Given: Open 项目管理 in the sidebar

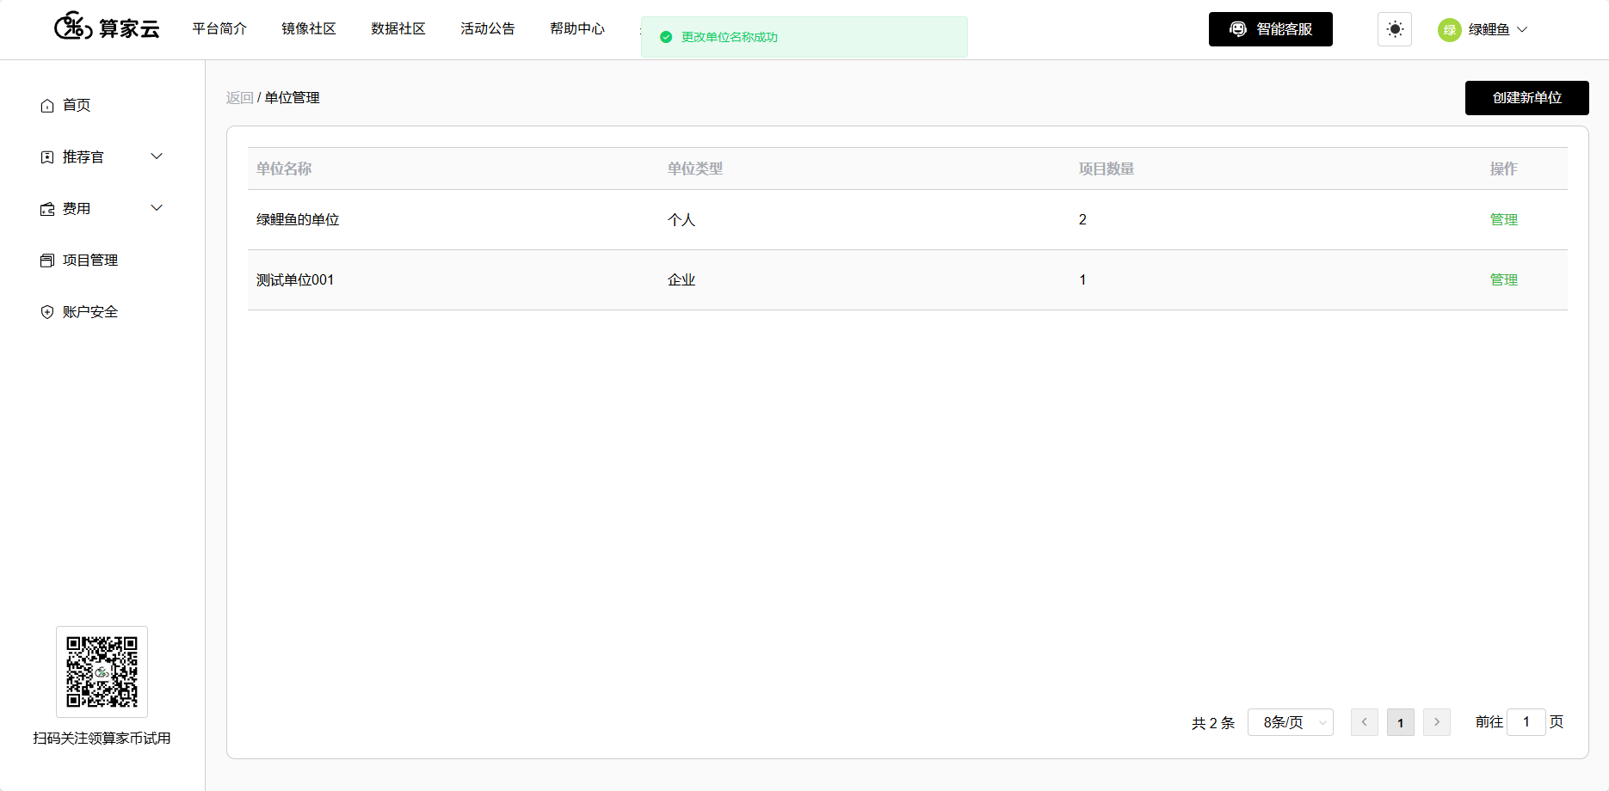Looking at the screenshot, I should pos(90,260).
